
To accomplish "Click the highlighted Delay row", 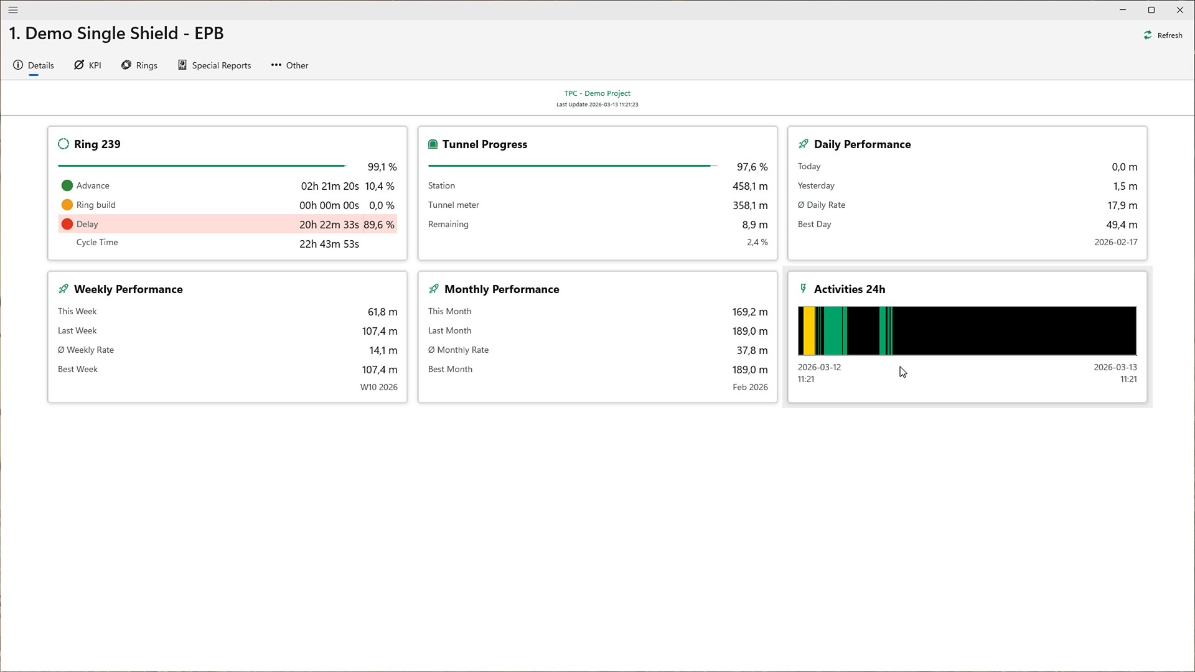I will point(228,224).
